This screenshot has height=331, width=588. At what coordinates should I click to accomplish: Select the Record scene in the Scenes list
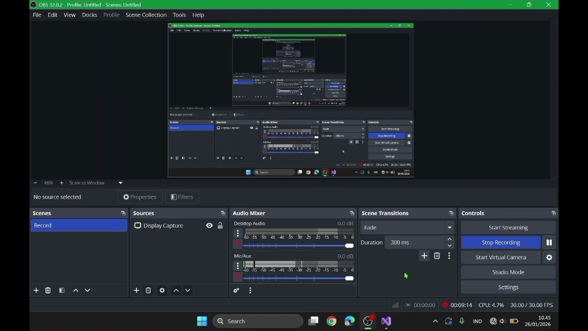point(79,226)
